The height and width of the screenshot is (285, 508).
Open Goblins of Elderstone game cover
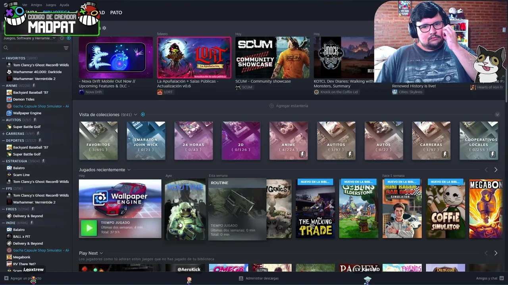[x=359, y=209]
